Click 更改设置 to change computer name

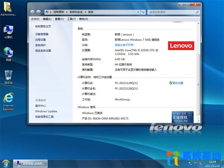click(x=176, y=83)
